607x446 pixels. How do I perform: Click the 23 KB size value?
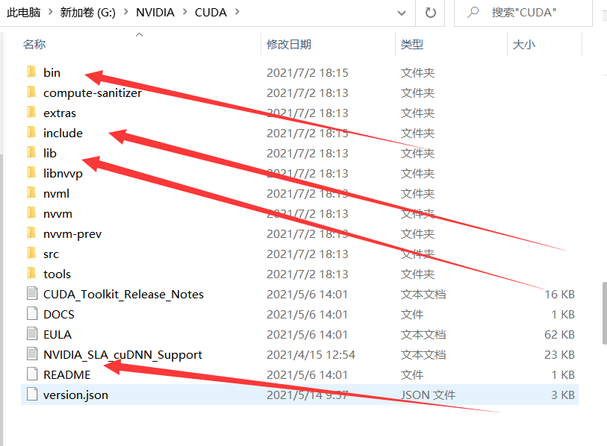tap(559, 355)
